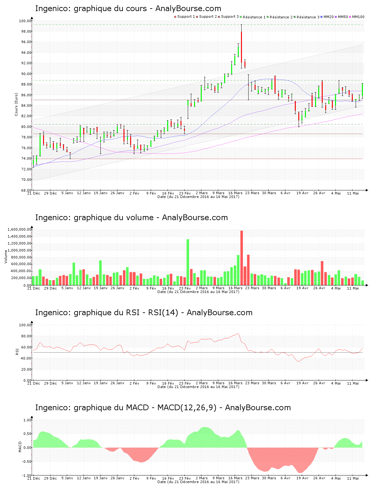The height and width of the screenshot is (491, 380).
Task: Click the Support 1 legend color marker
Action: (x=175, y=17)
